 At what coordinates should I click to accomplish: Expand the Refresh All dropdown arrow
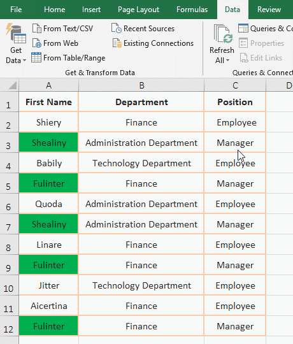pyautogui.click(x=227, y=61)
